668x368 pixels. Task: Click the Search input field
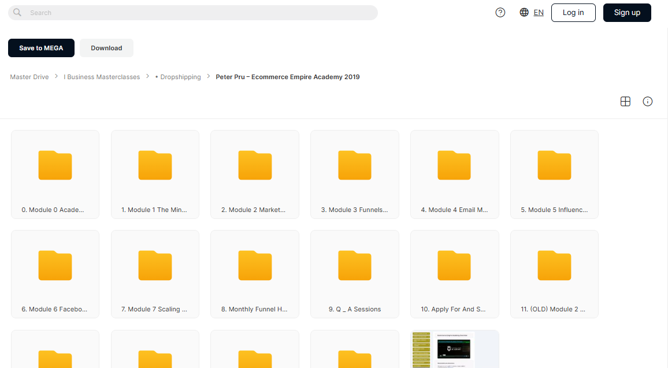[193, 13]
